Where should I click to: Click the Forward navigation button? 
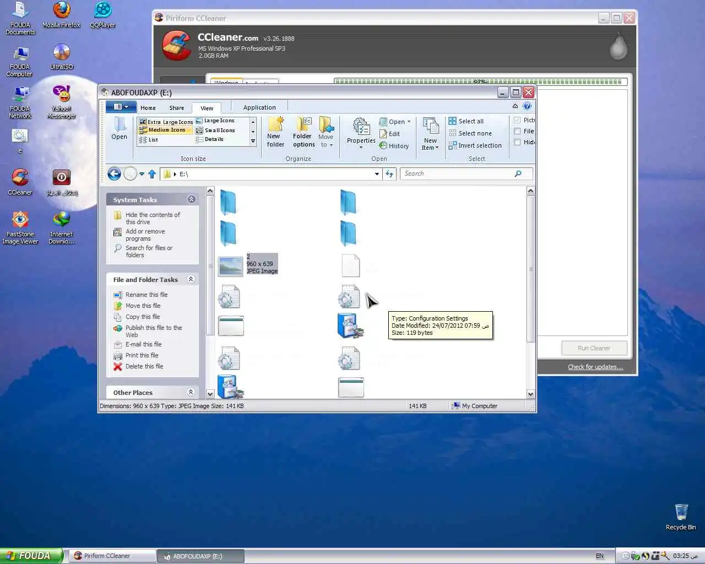[130, 174]
